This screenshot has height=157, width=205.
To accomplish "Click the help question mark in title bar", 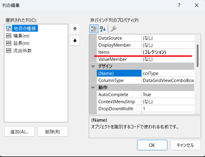I will click(x=179, y=5).
